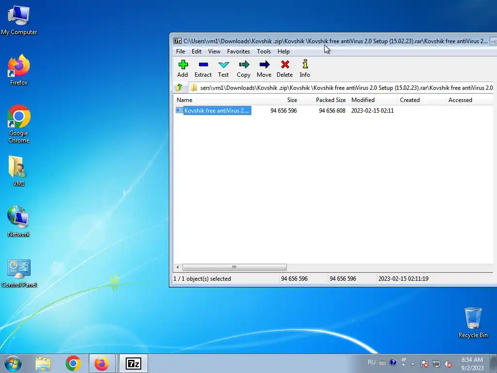Viewport: 497px width, 373px height.
Task: Extract files with the Extract button
Action: pyautogui.click(x=203, y=68)
